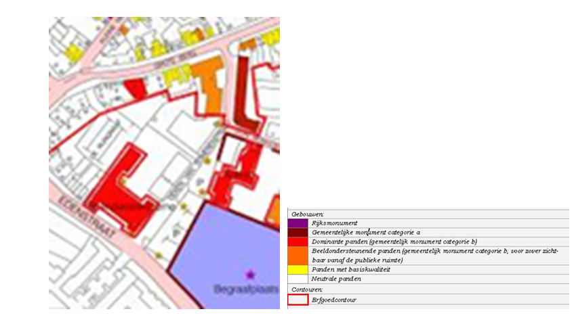The height and width of the screenshot is (324, 574).
Task: Pick the bright red Dominante panden swatch
Action: pos(298,241)
